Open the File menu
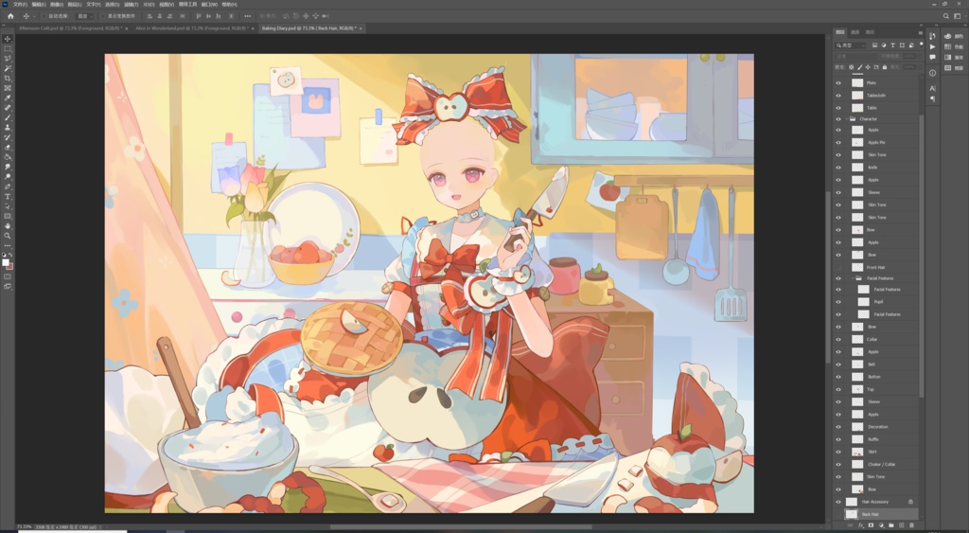Screen dimensions: 969x533 point(20,5)
